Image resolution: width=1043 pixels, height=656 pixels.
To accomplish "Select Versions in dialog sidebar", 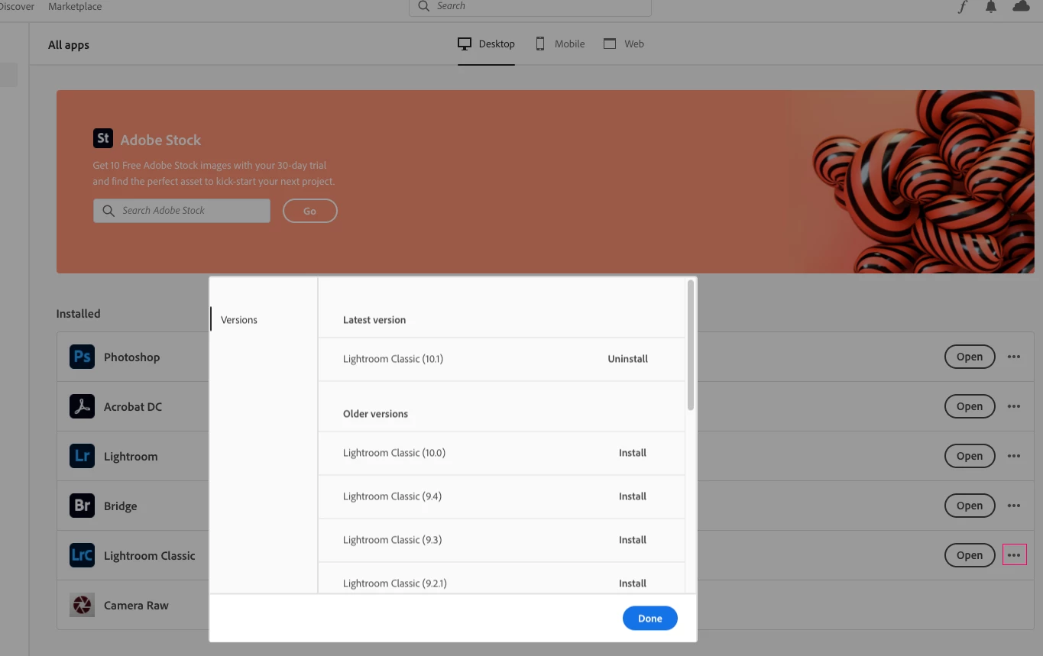I will [x=239, y=320].
